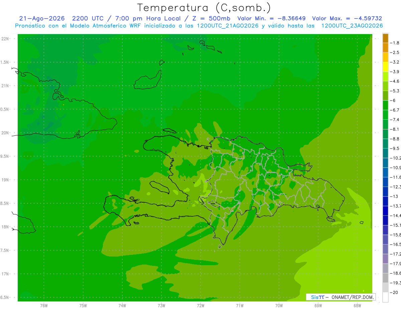Click the "68W" longitude axis label
Image resolution: width=401 pixels, height=310 pixels.
[x=357, y=305]
